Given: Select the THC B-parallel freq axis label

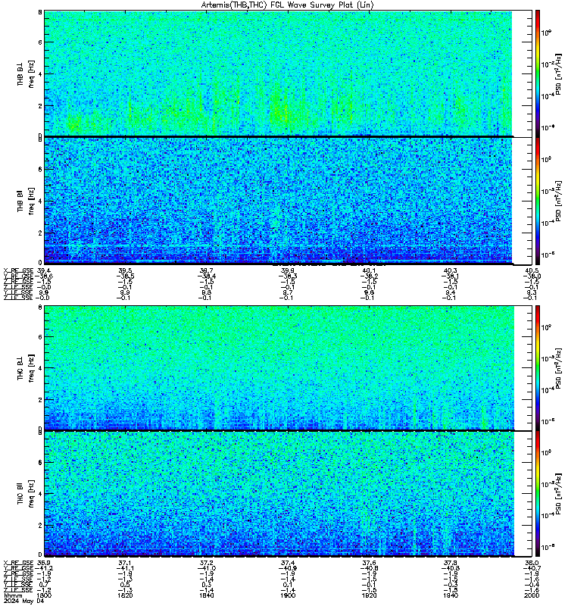Looking at the screenshot, I should point(26,494).
